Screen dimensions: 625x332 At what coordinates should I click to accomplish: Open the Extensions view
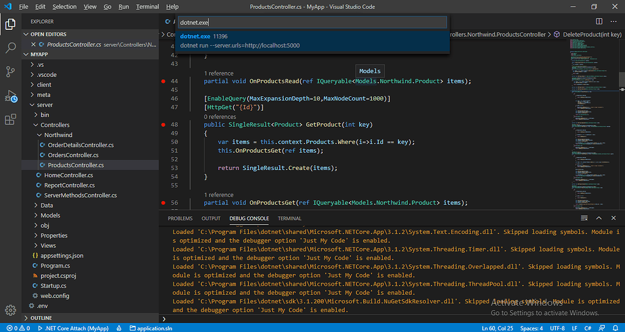coord(10,119)
